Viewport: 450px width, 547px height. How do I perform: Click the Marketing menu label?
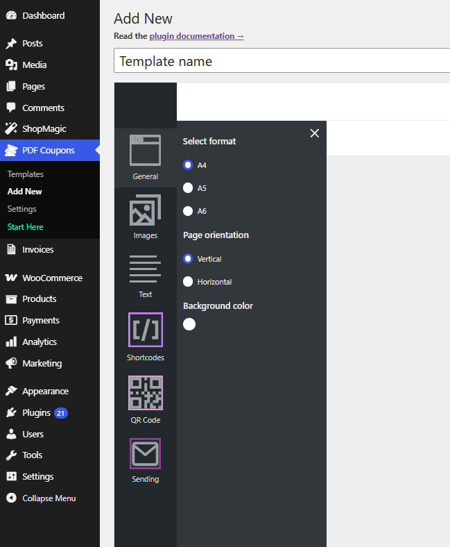point(42,364)
